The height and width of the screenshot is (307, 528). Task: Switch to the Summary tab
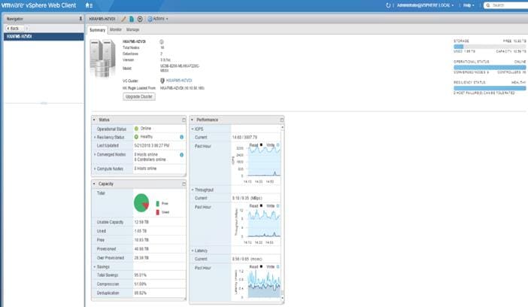tap(97, 30)
